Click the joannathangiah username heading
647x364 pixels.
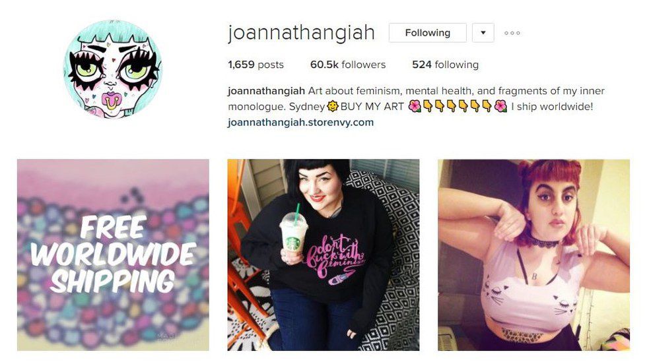[x=301, y=32]
